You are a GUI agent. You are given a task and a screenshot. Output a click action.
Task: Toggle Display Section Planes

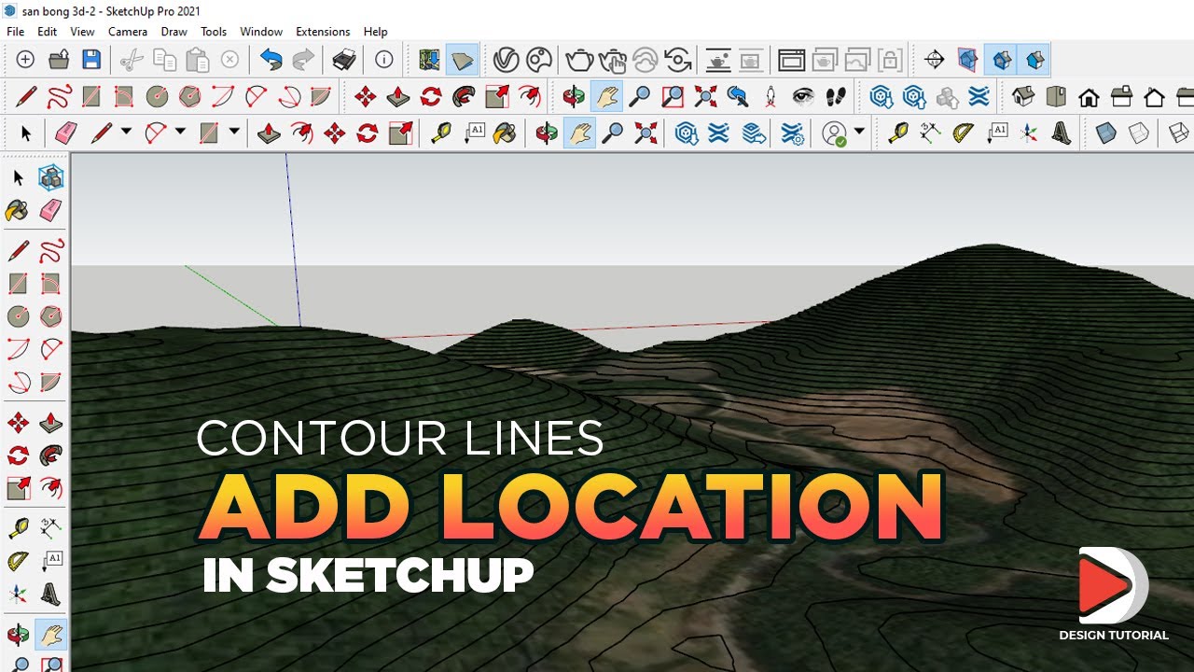point(968,61)
